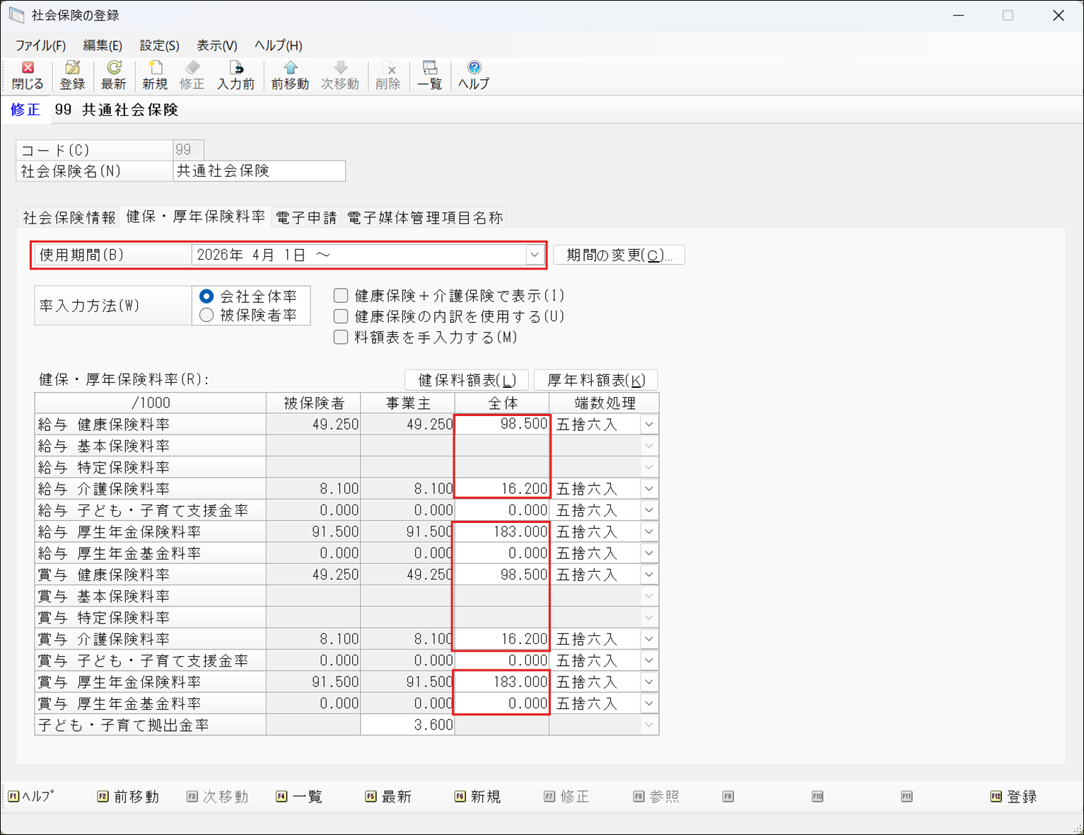
Task: Click the 新規 (new) toolbar icon
Action: tap(154, 74)
